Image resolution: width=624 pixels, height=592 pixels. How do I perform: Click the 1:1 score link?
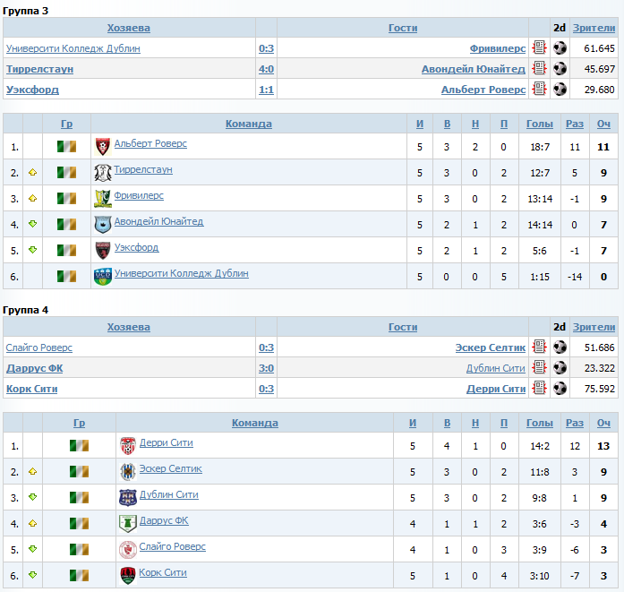[x=266, y=90]
